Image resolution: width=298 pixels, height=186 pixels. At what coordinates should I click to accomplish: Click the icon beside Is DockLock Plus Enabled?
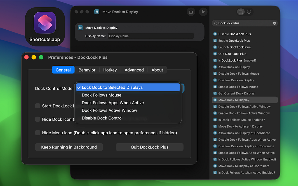coord(215,60)
